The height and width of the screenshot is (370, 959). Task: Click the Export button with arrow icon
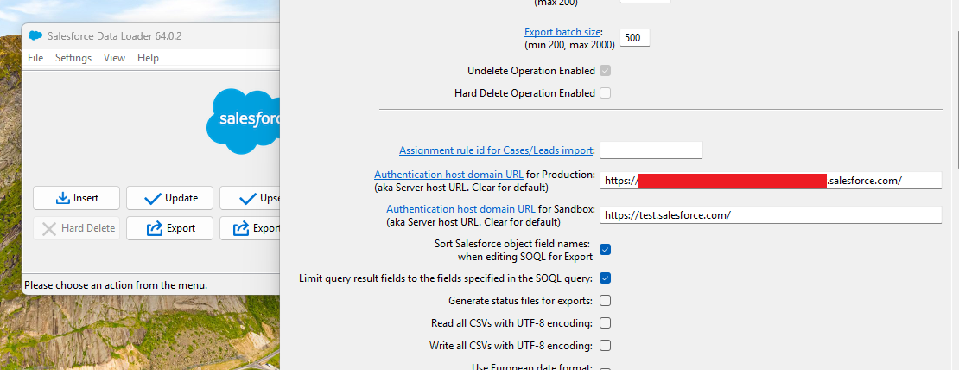pyautogui.click(x=170, y=228)
